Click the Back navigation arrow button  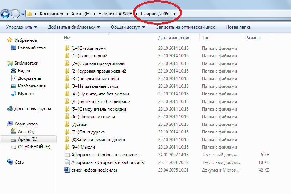click(x=5, y=14)
